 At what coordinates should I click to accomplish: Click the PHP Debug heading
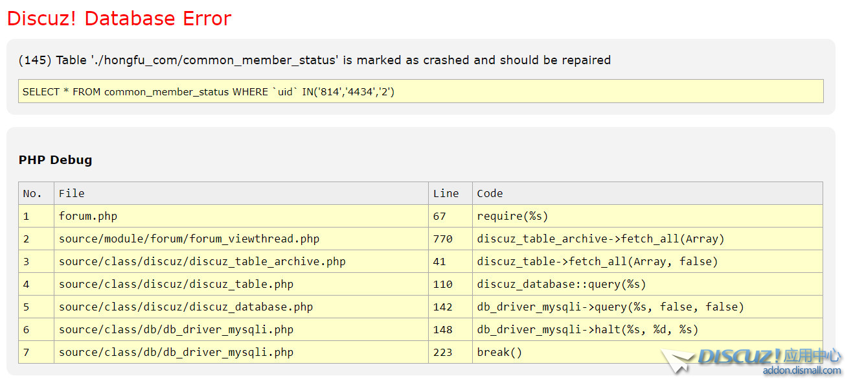(x=55, y=160)
